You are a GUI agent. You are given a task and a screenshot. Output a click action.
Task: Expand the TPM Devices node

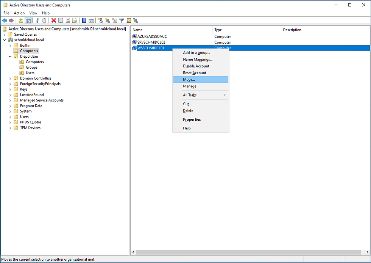(10, 128)
